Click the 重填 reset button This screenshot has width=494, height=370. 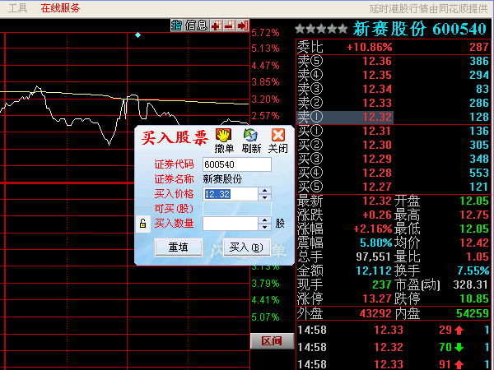click(179, 247)
